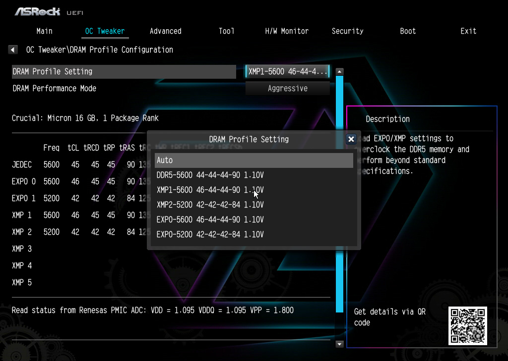Select the DRAM Performance Mode row label
Screen dimensions: 508x361
54,88
